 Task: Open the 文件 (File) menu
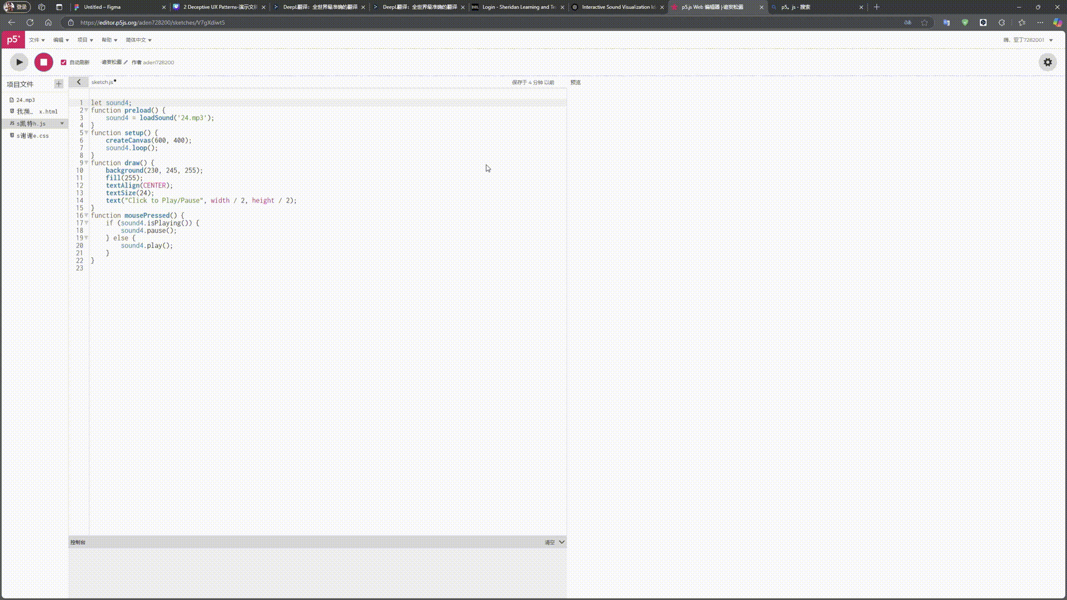37,40
